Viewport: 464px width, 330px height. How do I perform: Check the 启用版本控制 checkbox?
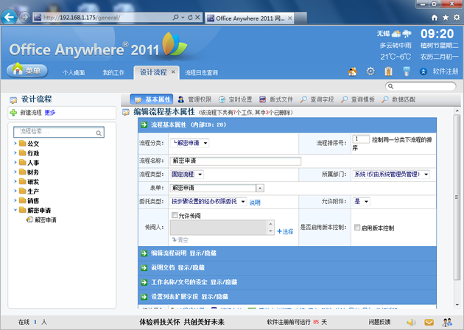point(357,228)
